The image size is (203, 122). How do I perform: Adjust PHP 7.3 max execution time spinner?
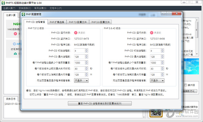[x=87, y=69]
